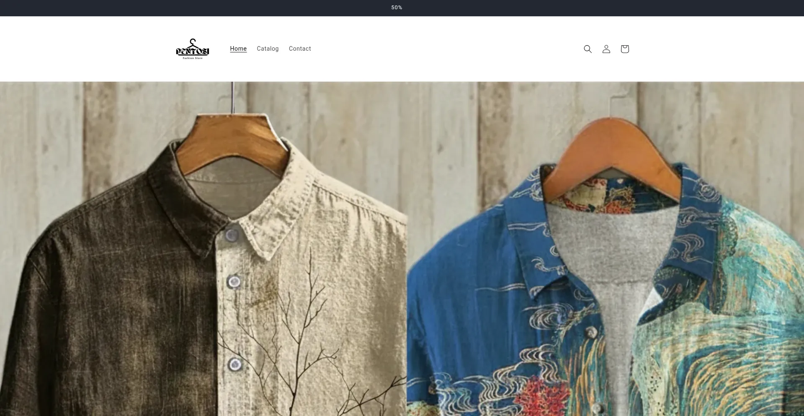The image size is (804, 416).
Task: Click the second button on the beige shirt
Action: coord(234,282)
